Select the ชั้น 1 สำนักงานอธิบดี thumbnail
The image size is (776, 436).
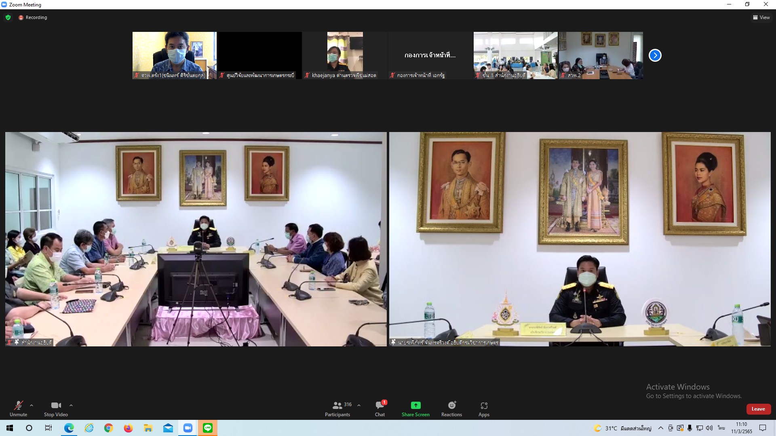click(x=516, y=55)
